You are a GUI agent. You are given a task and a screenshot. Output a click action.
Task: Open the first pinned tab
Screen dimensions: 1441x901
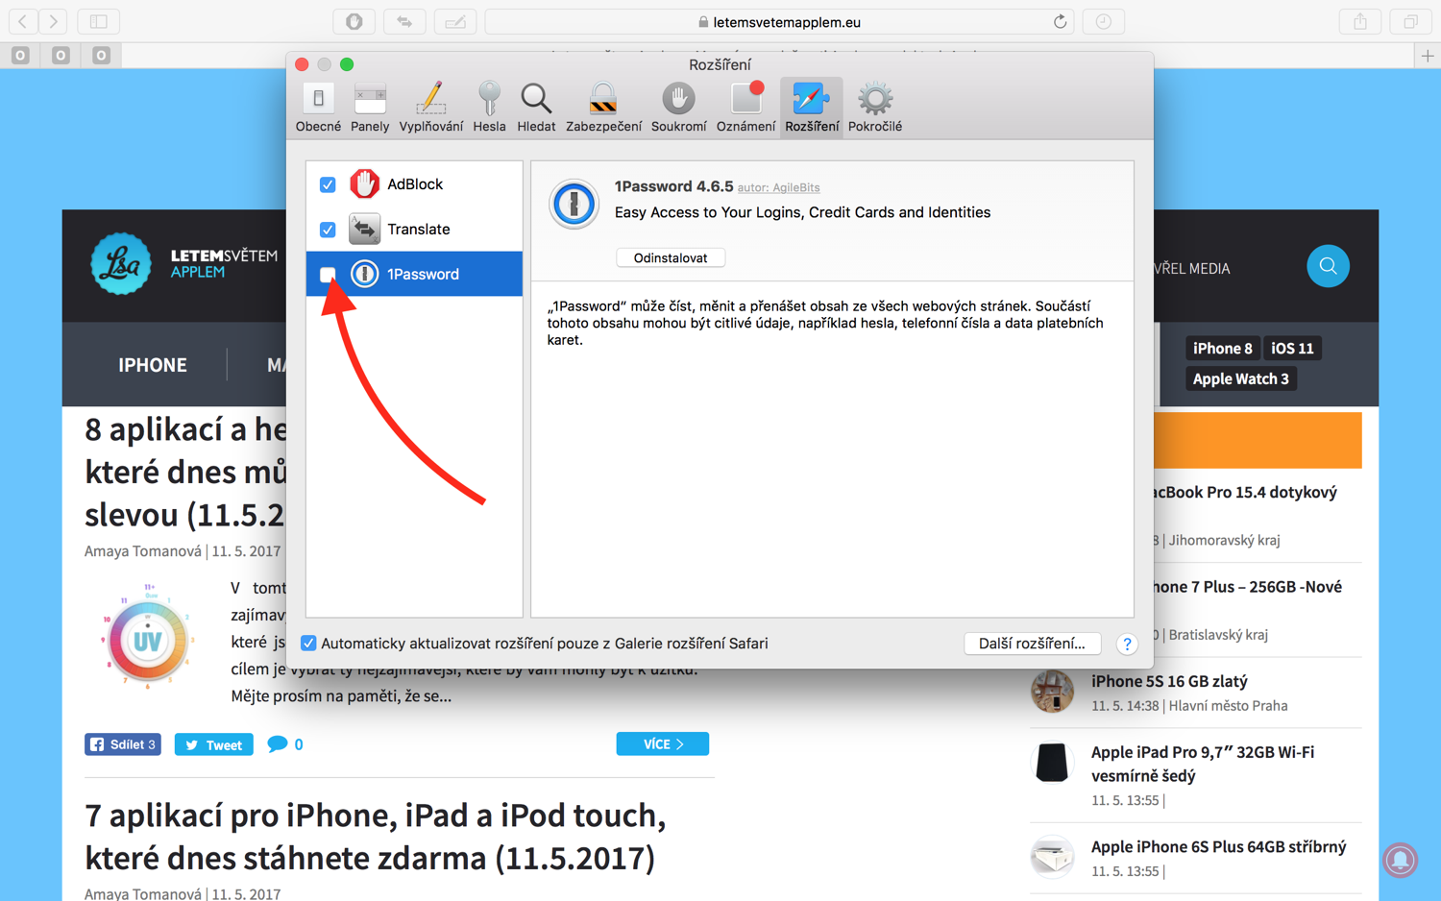(20, 56)
